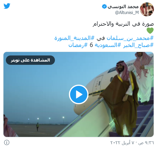The image size is (158, 148).
Task: Open the hashtag #المدينة_المنورة
Action: click(74, 38)
